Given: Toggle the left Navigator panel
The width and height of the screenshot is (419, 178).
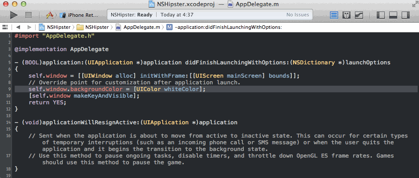Looking at the screenshot, I should point(381,15).
